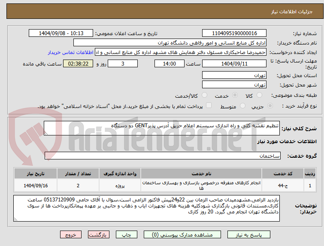The width and height of the screenshot is (324, 246).
Task: Click the quantity cell 2
Action: coord(78,186)
